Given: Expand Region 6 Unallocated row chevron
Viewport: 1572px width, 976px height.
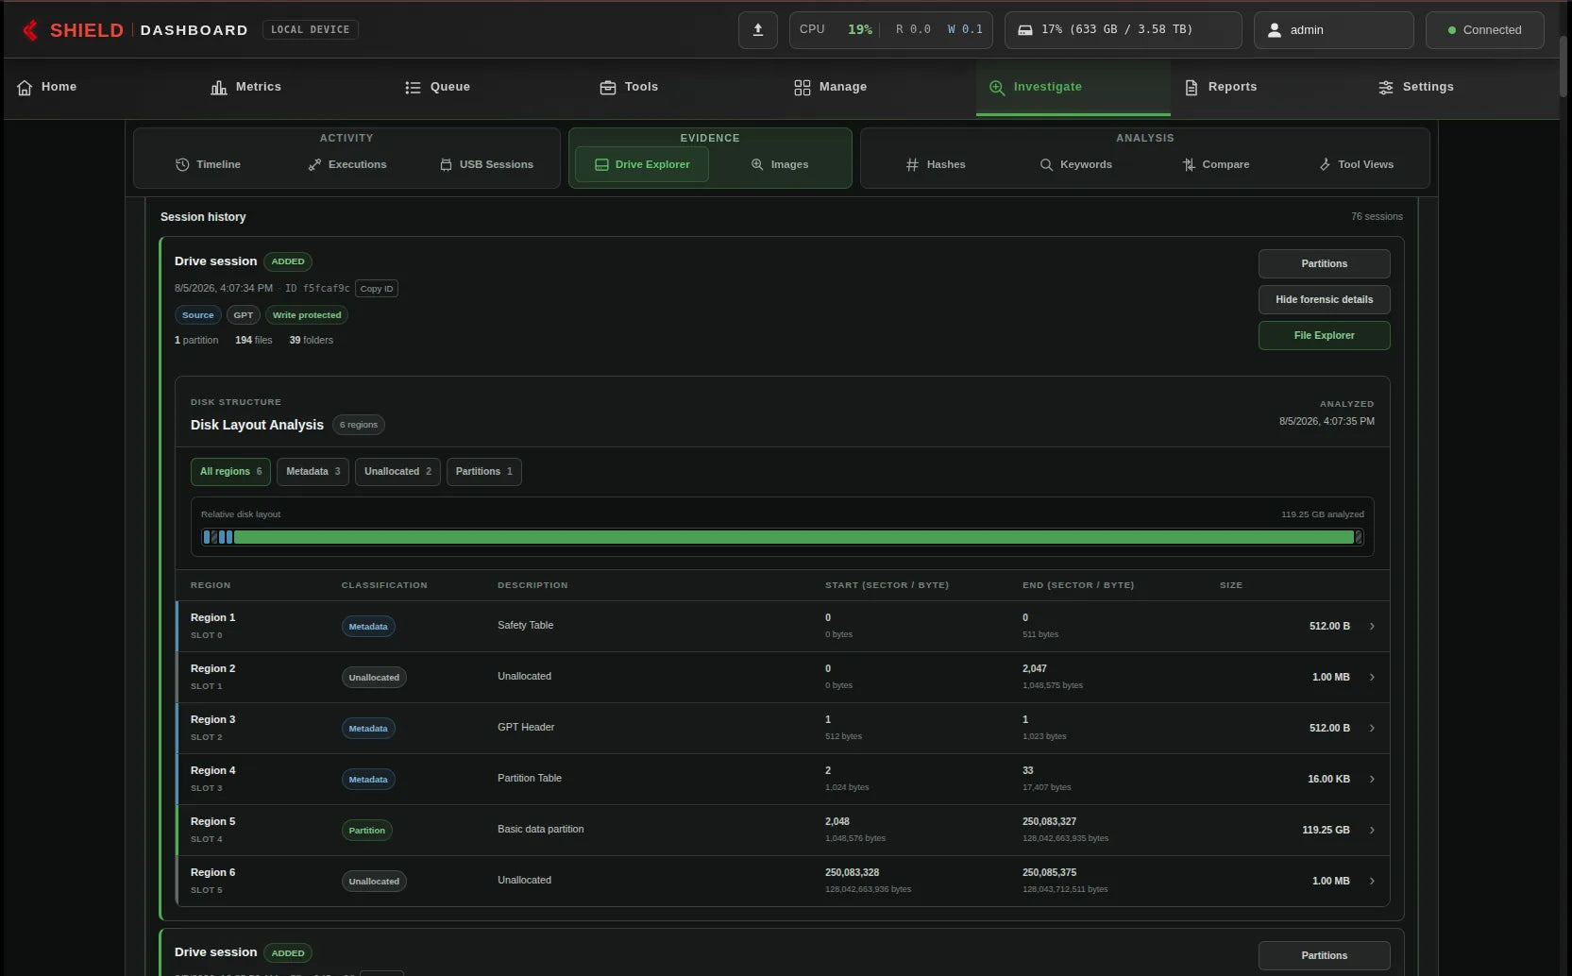Looking at the screenshot, I should 1372,881.
